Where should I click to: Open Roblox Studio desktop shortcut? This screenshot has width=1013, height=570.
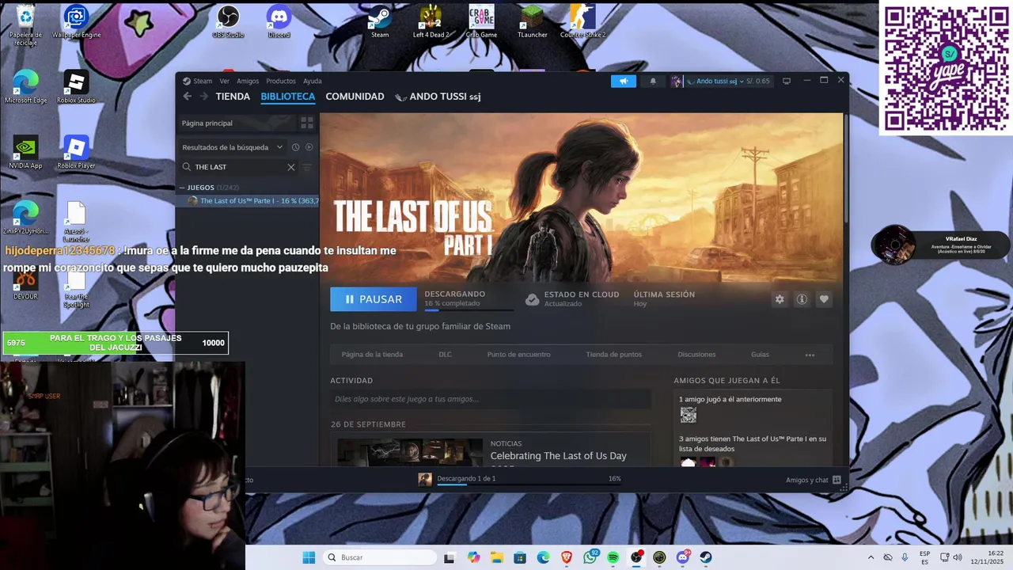pyautogui.click(x=76, y=87)
